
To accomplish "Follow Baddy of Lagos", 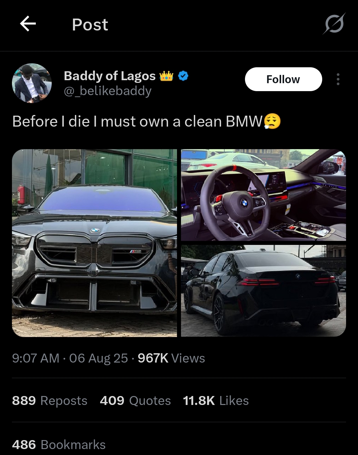I will (x=283, y=79).
